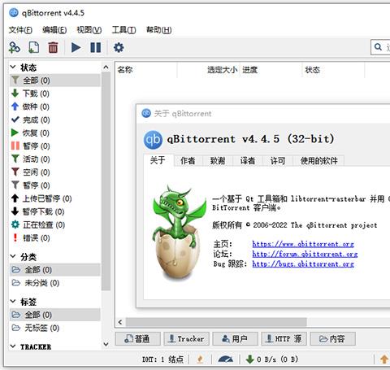Select 全部 (0) under 分类
Image resolution: width=390 pixels, height=370 pixels.
(55, 270)
